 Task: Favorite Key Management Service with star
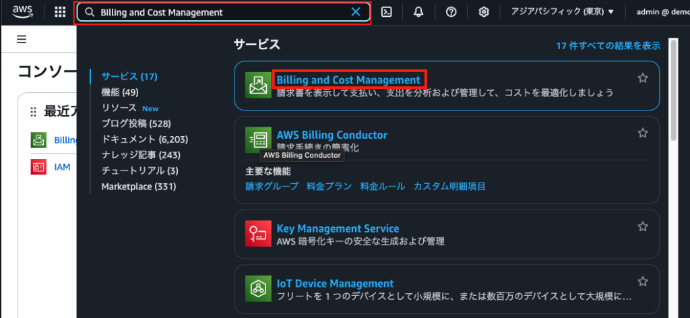click(x=643, y=226)
